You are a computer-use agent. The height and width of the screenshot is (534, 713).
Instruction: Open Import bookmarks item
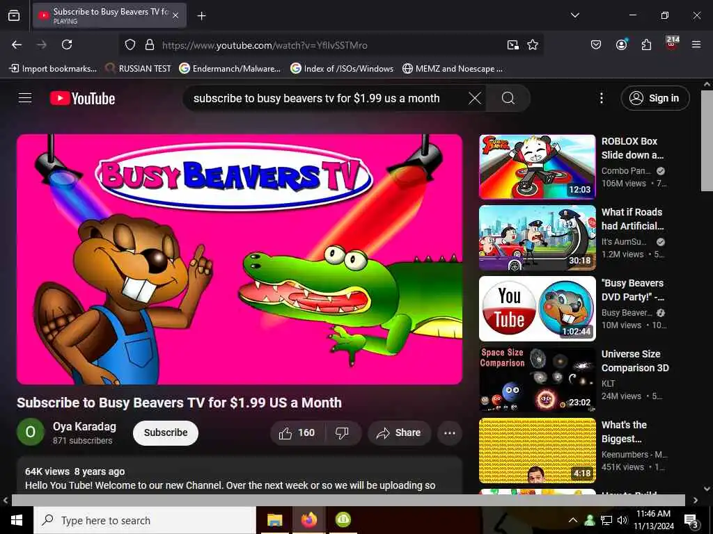click(53, 69)
